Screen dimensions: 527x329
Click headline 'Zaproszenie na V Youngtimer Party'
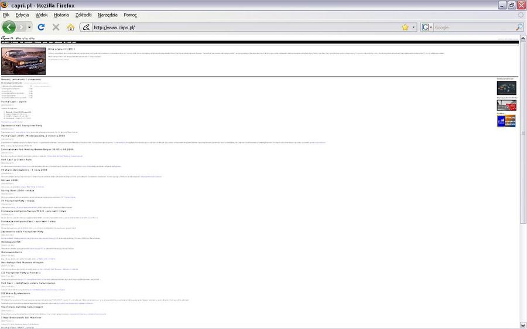[x=22, y=125]
